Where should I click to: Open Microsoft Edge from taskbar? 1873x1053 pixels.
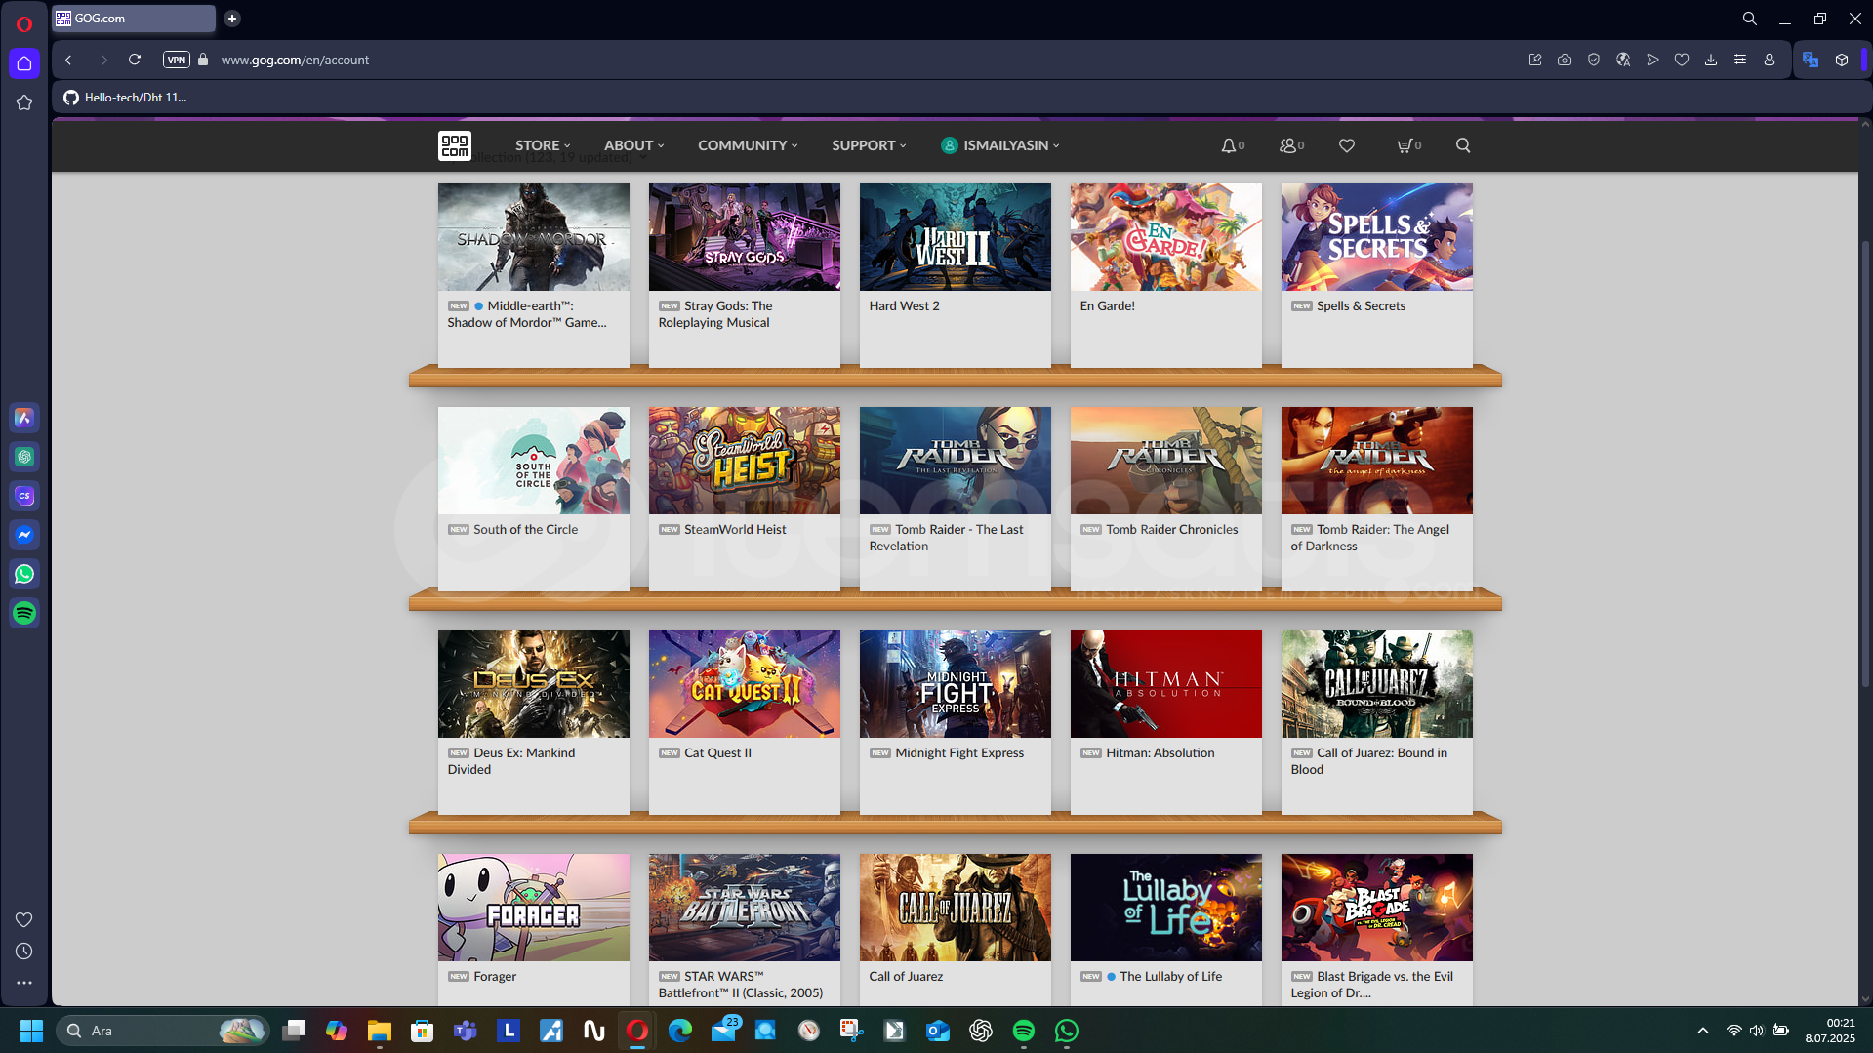click(680, 1031)
